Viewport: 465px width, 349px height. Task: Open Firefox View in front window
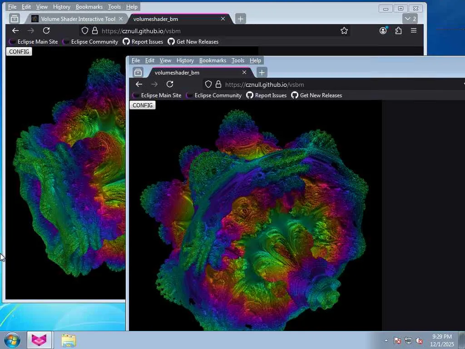point(138,72)
